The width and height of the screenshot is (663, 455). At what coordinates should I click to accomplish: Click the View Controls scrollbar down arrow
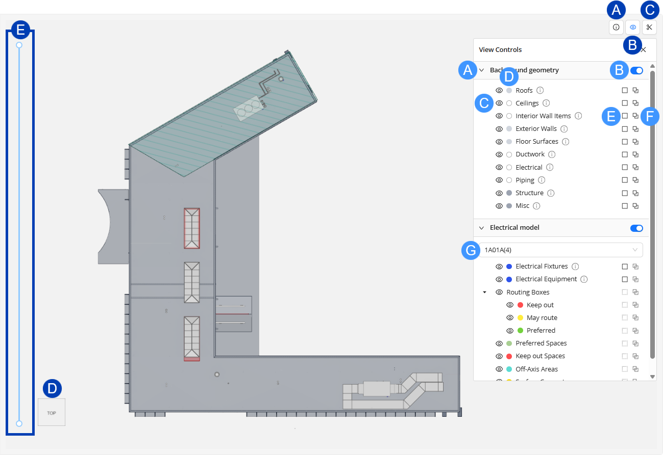652,377
